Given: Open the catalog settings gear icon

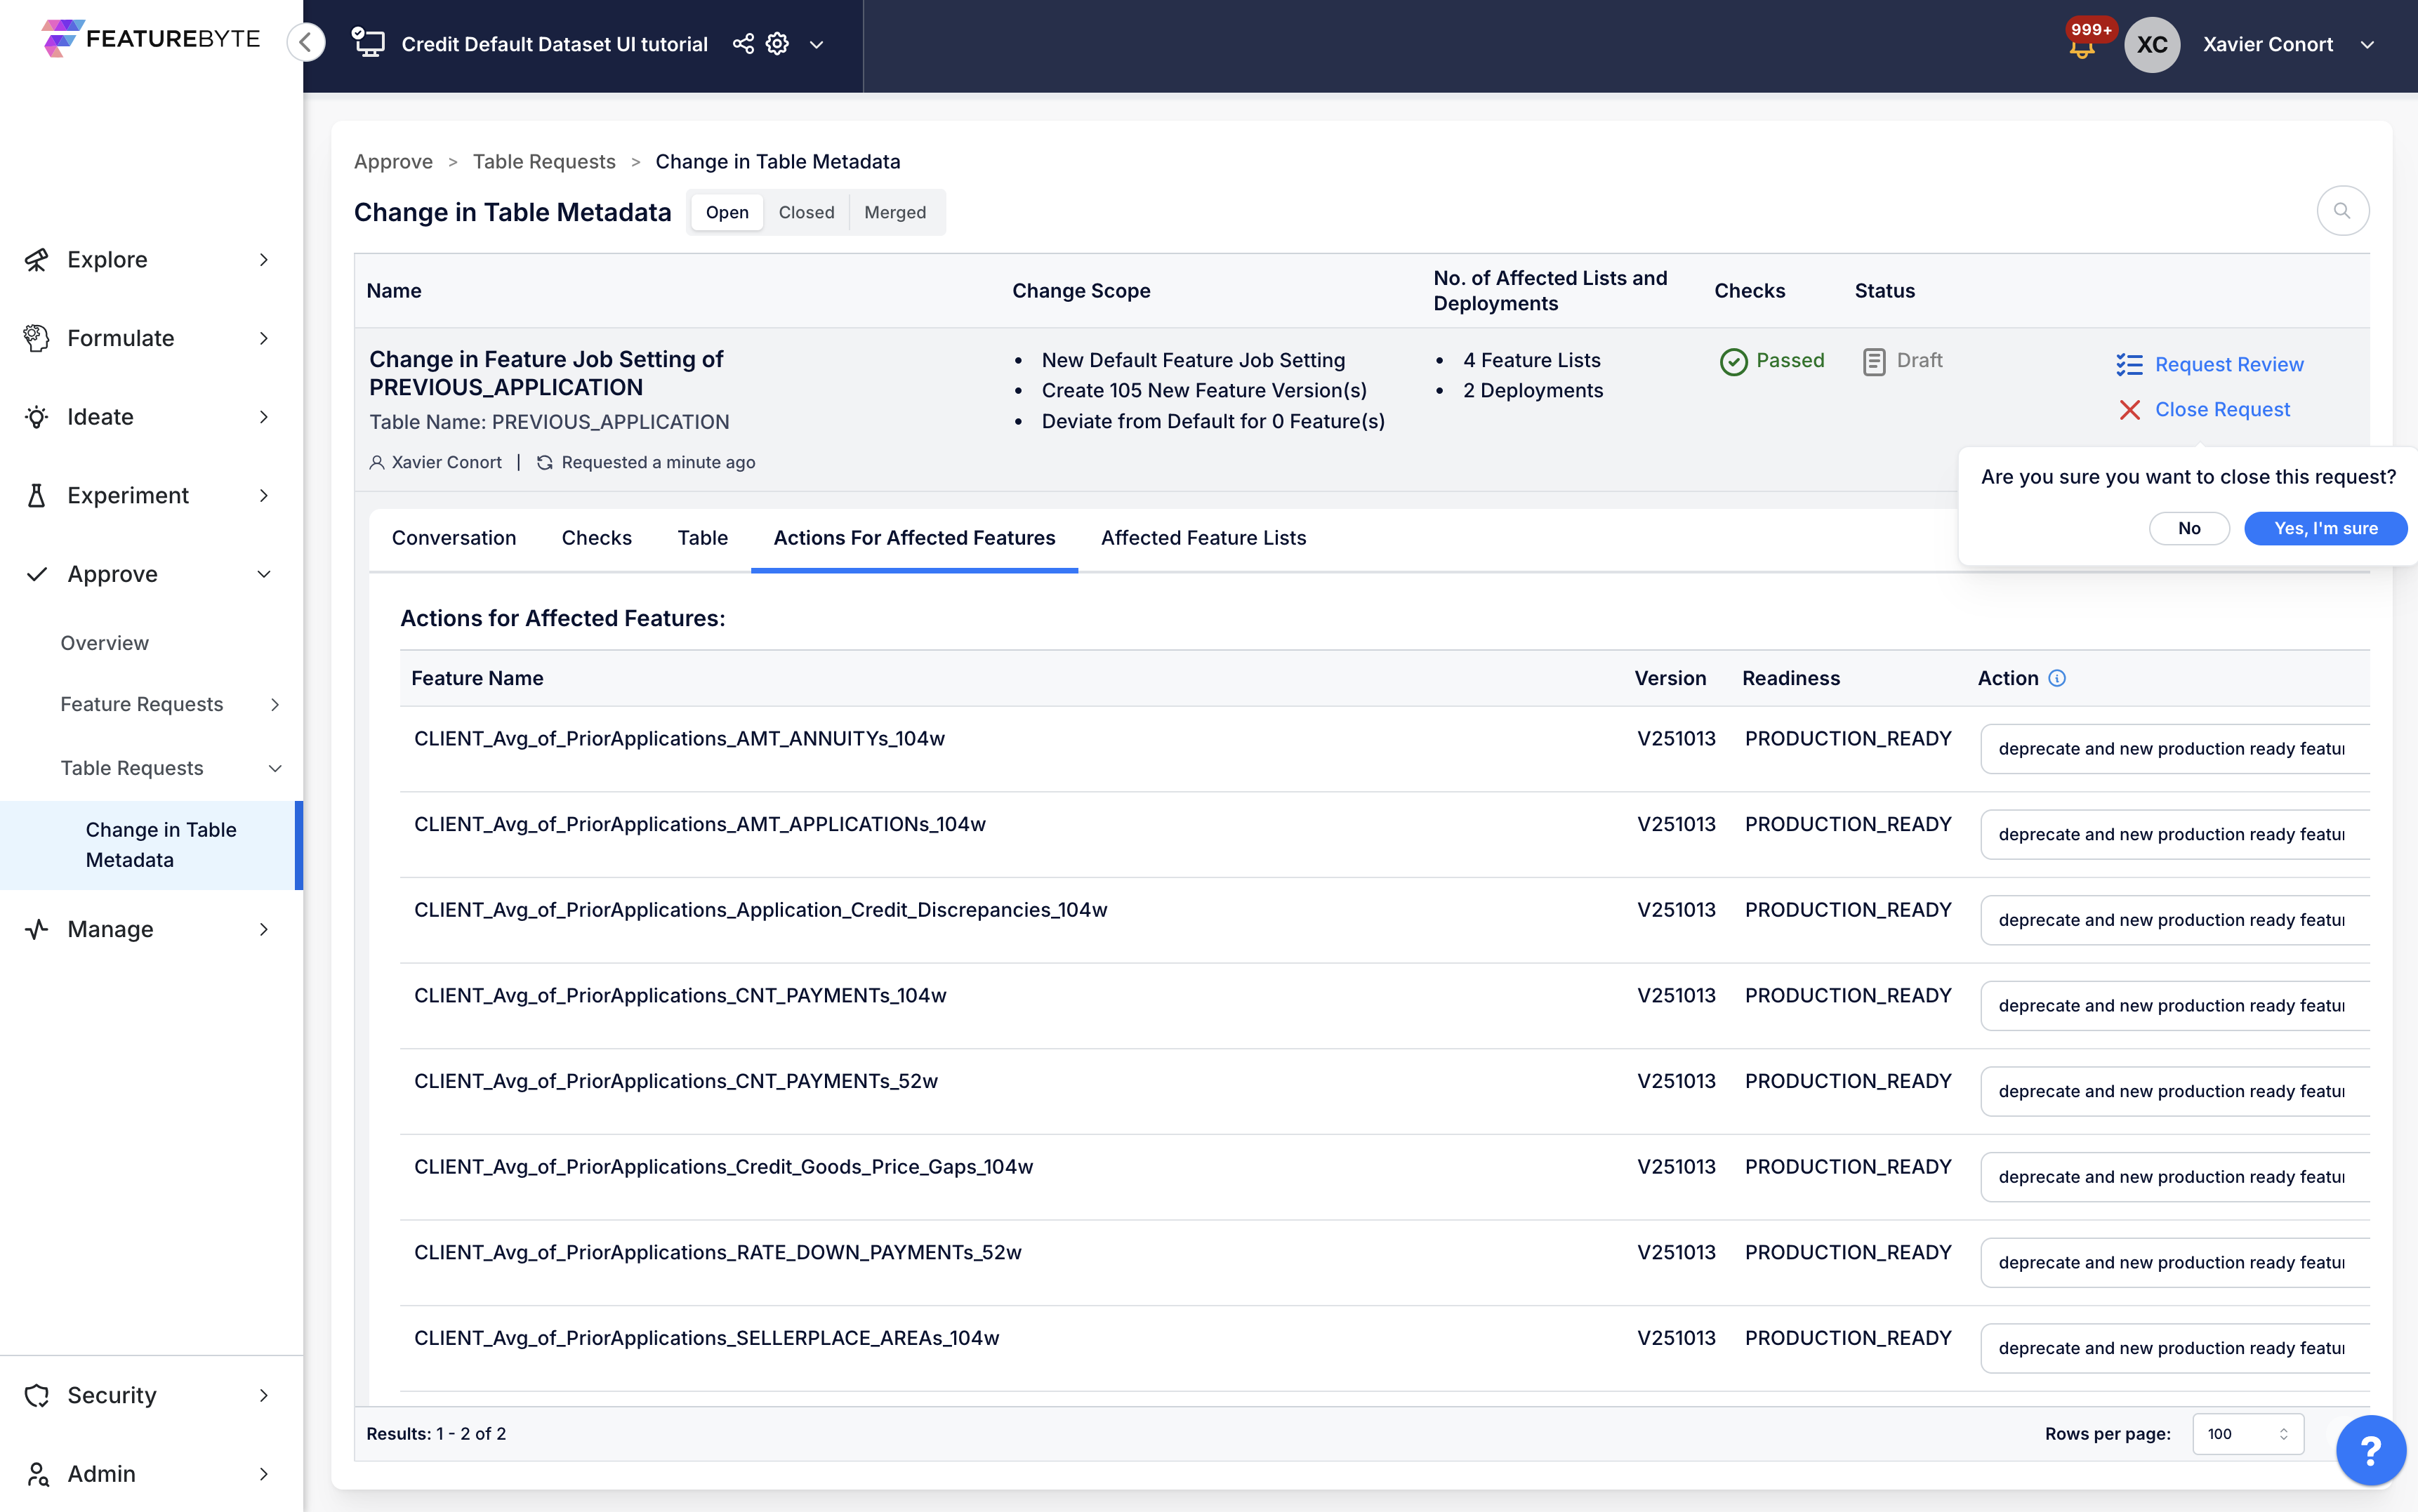Looking at the screenshot, I should coord(778,44).
